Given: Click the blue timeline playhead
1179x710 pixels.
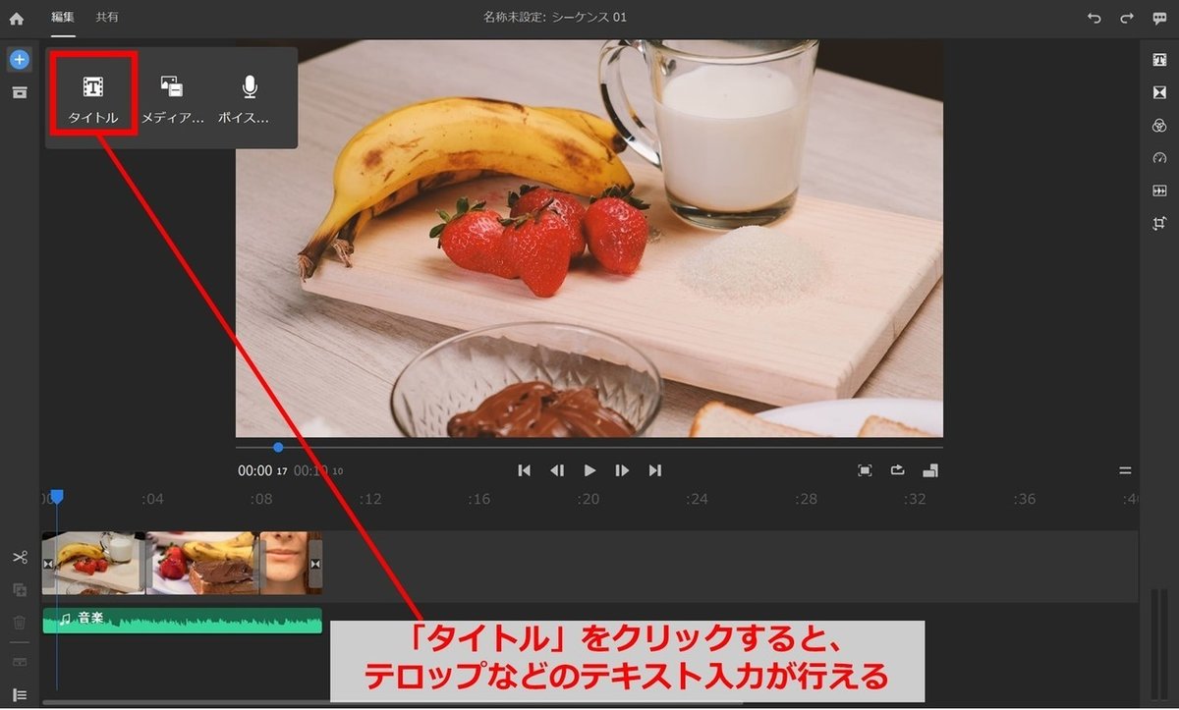Looking at the screenshot, I should click(57, 497).
